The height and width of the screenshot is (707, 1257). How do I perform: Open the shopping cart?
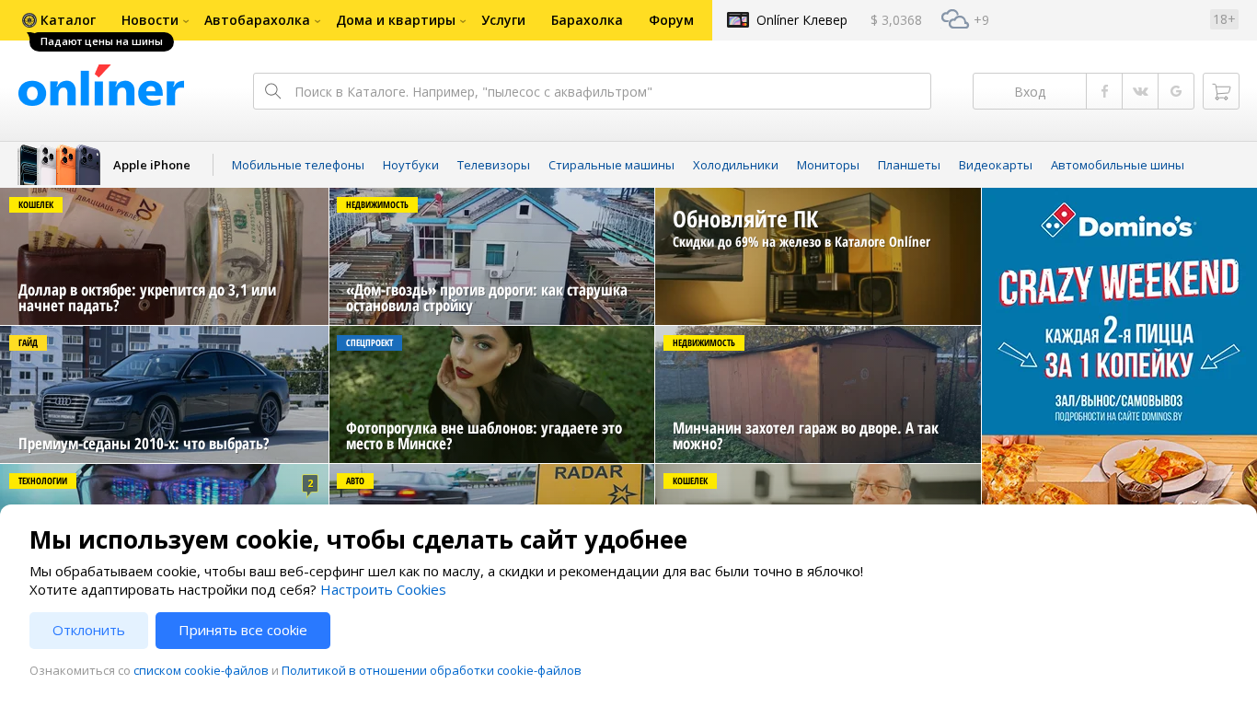(x=1221, y=91)
